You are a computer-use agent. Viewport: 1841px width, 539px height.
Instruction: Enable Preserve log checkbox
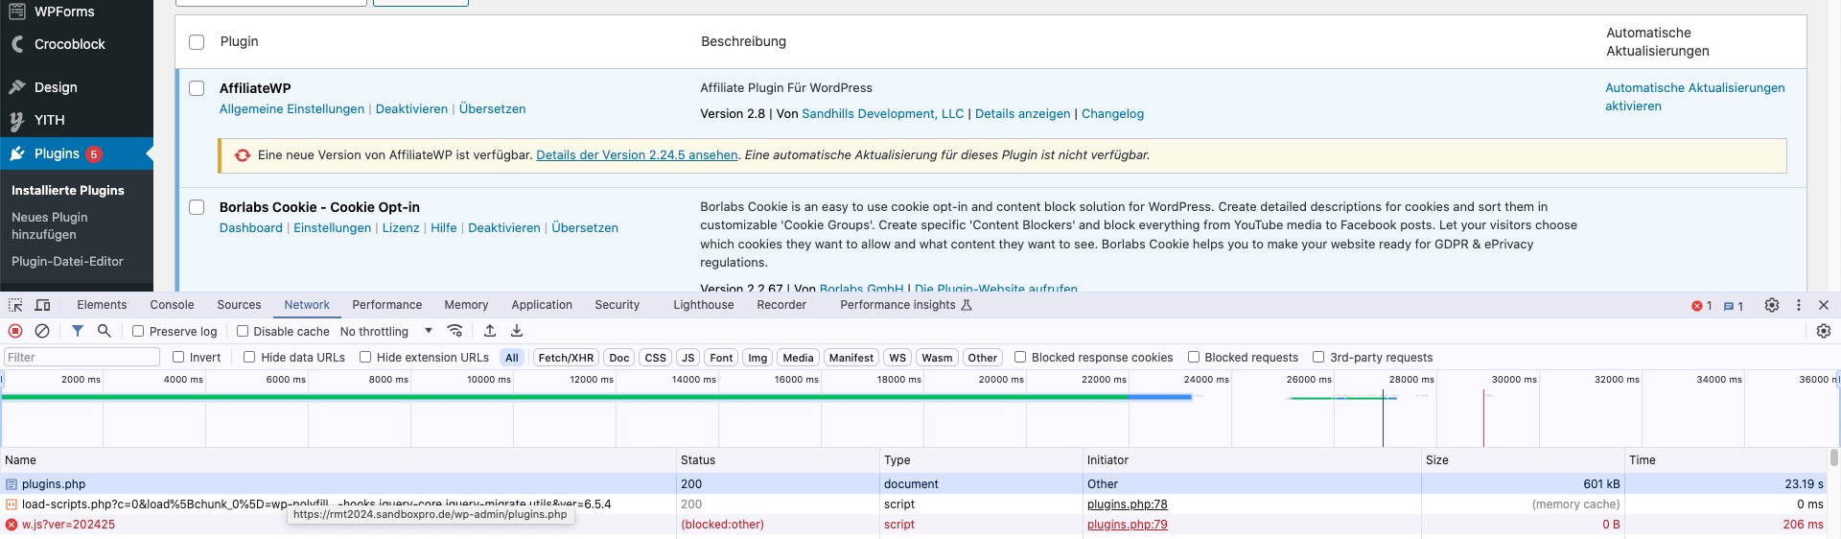click(138, 331)
